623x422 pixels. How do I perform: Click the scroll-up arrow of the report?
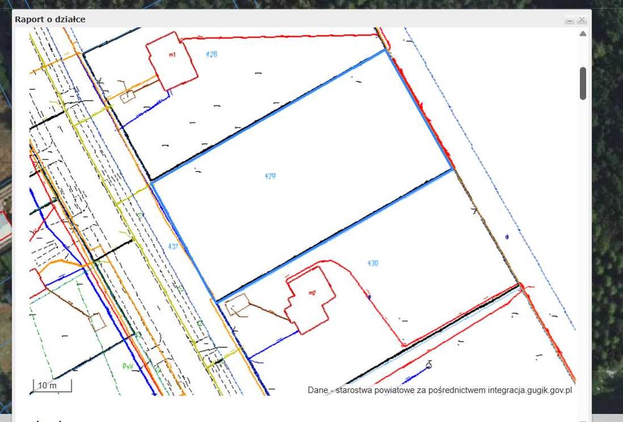pyautogui.click(x=583, y=34)
